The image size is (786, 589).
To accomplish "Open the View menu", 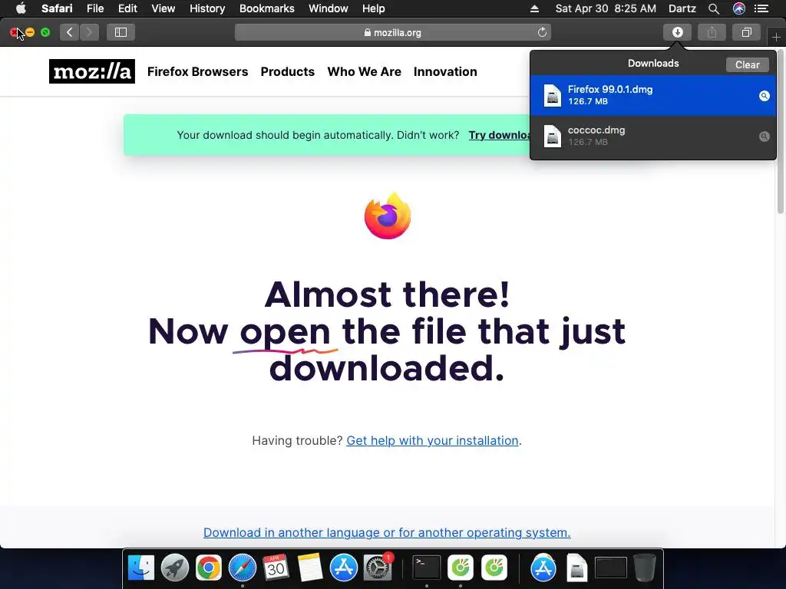I will click(x=163, y=8).
